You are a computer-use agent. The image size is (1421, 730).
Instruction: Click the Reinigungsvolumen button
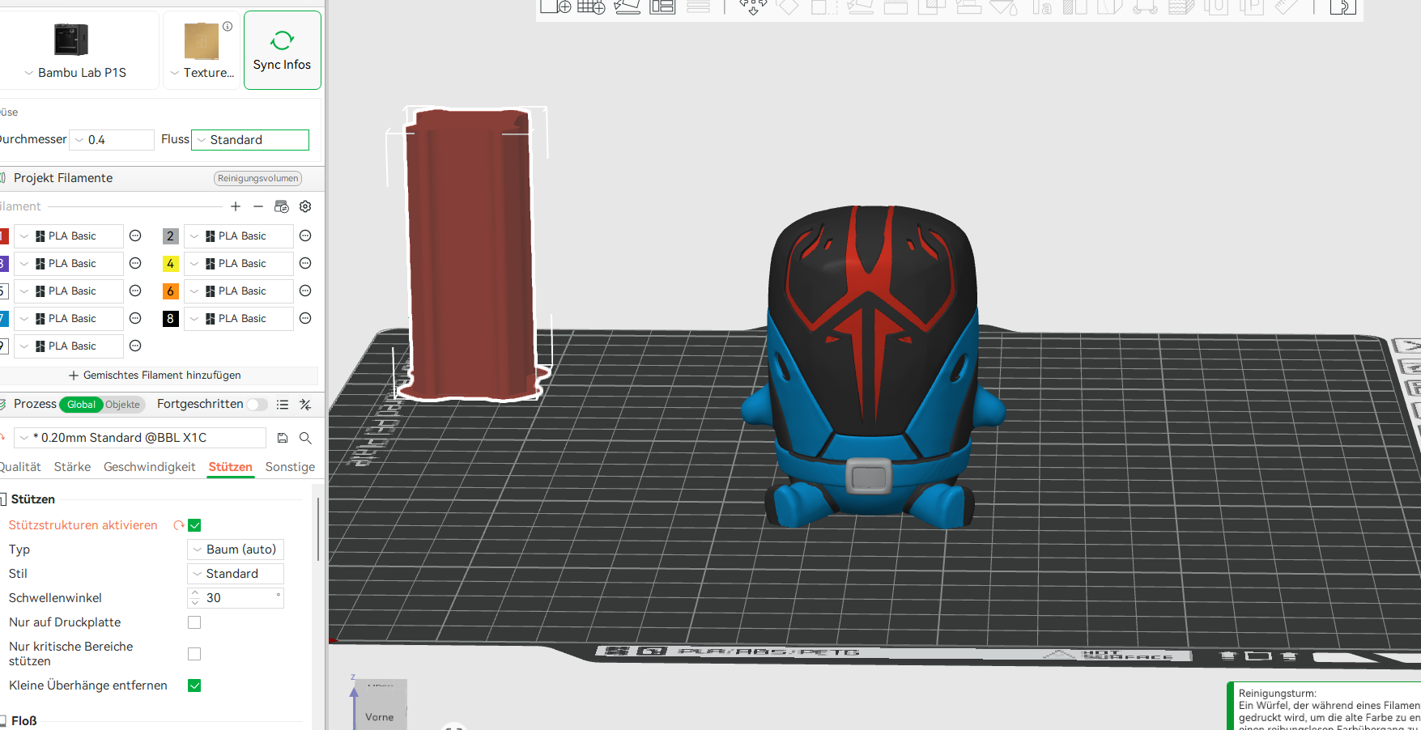coord(257,178)
